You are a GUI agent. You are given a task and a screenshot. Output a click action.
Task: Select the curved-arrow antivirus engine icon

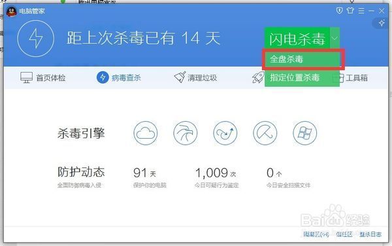[x=225, y=133]
